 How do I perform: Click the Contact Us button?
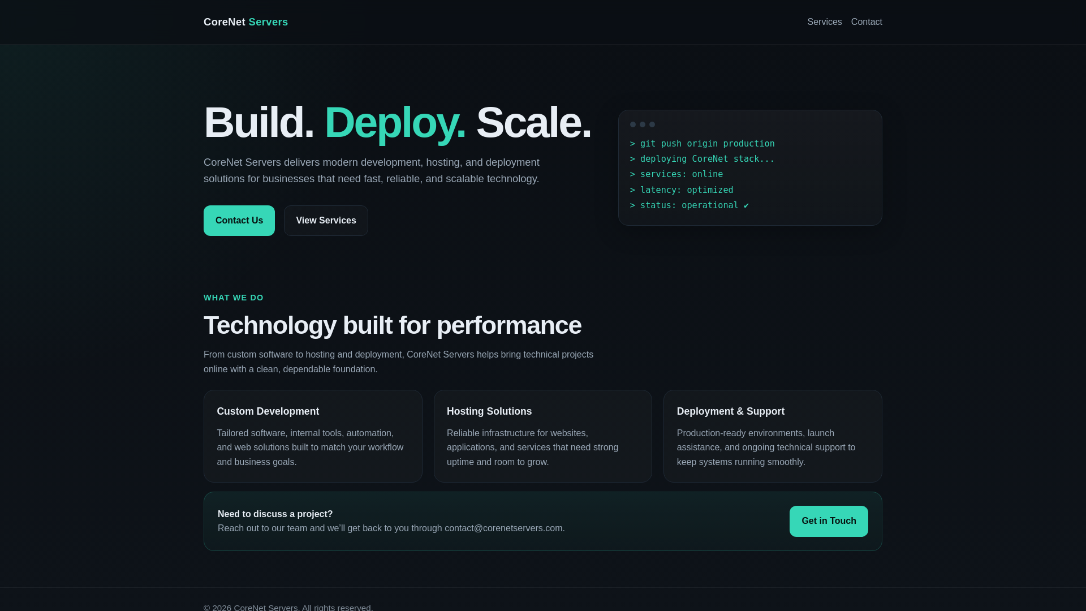point(239,221)
